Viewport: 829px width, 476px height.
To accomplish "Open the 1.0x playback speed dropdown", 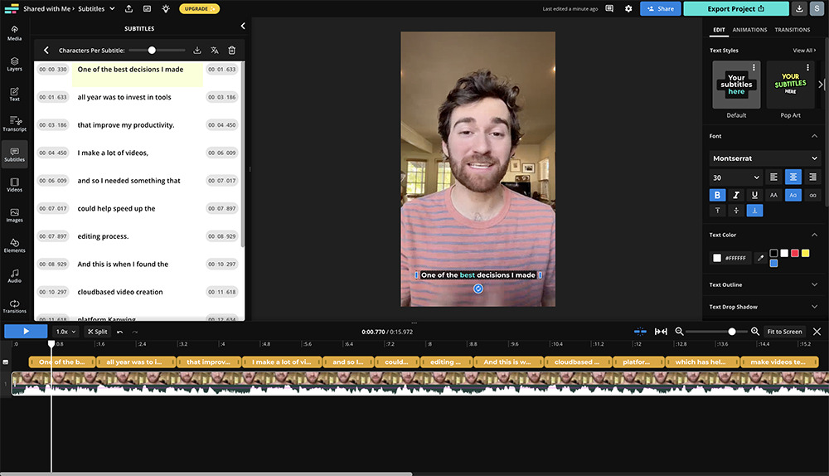I will click(x=66, y=332).
